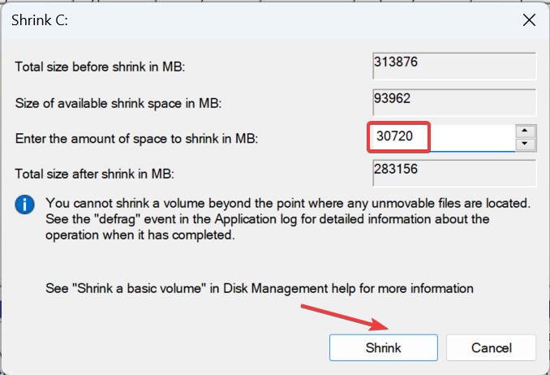
Task: Close the Shrink C: dialog
Action: click(529, 20)
